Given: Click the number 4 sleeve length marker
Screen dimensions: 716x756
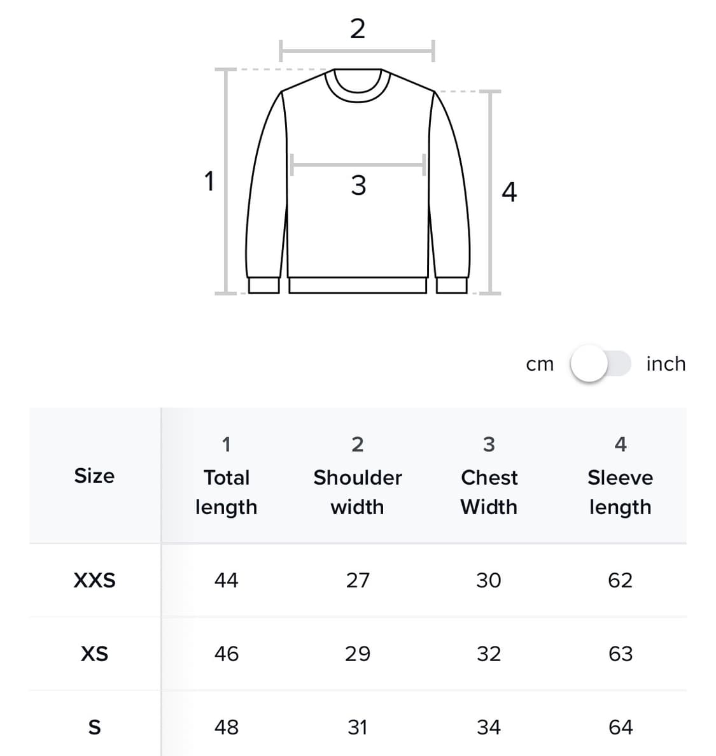Looking at the screenshot, I should tap(509, 192).
